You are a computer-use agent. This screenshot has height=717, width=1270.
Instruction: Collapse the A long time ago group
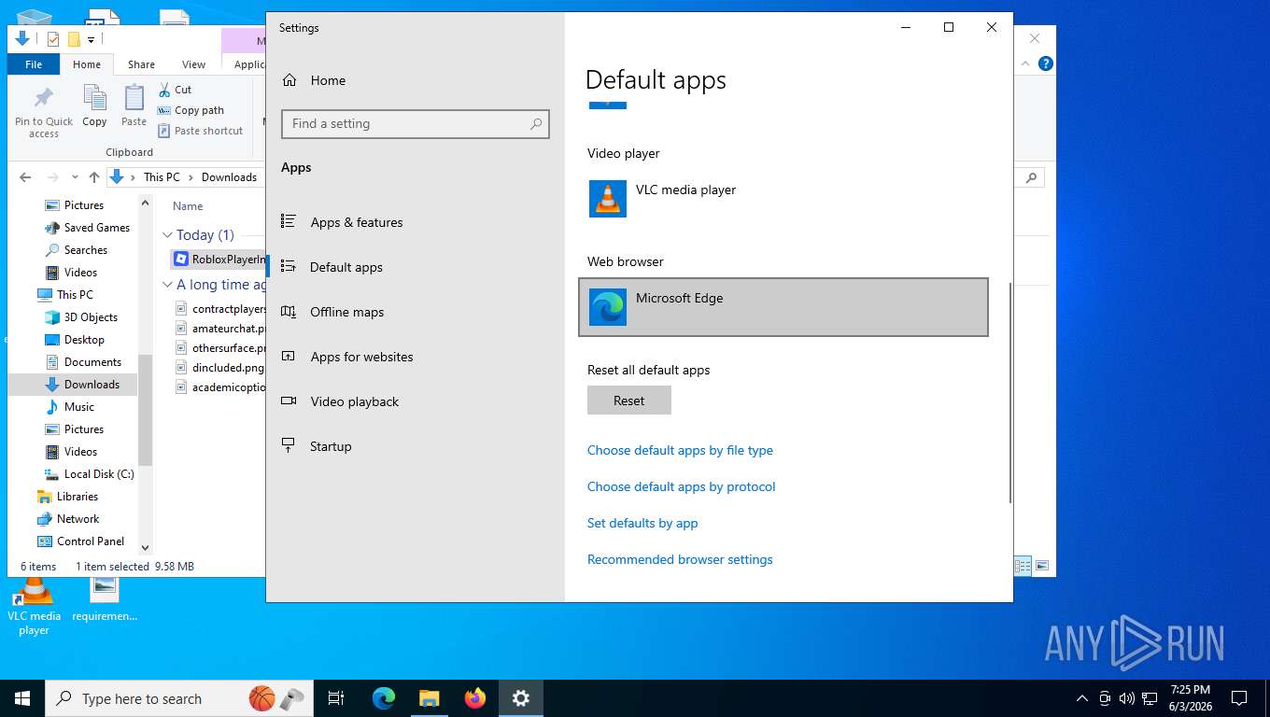167,285
